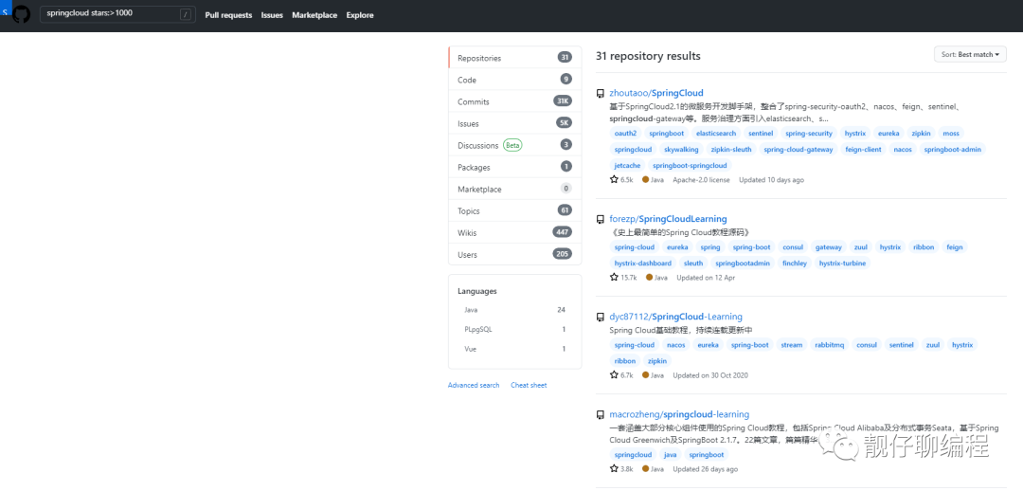Select the Issues filter in the sidebar
The width and height of the screenshot is (1023, 491).
(514, 123)
